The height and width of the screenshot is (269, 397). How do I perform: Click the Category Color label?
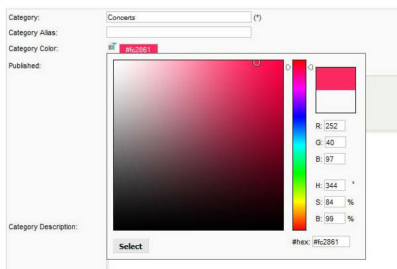click(34, 48)
